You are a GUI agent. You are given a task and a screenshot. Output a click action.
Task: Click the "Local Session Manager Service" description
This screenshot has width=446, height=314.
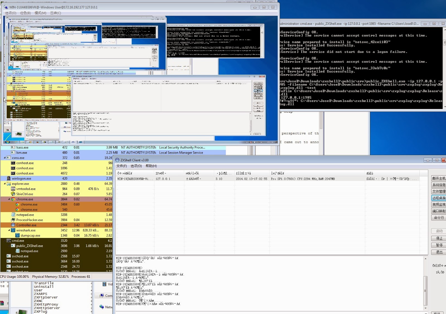(x=181, y=153)
